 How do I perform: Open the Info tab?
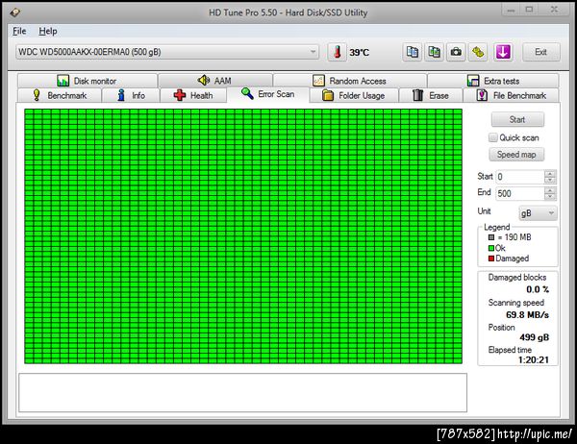pos(131,96)
